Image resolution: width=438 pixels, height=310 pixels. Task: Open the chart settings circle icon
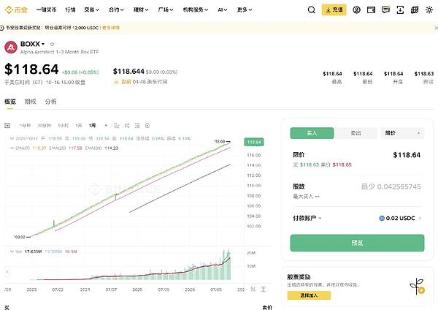[147, 126]
